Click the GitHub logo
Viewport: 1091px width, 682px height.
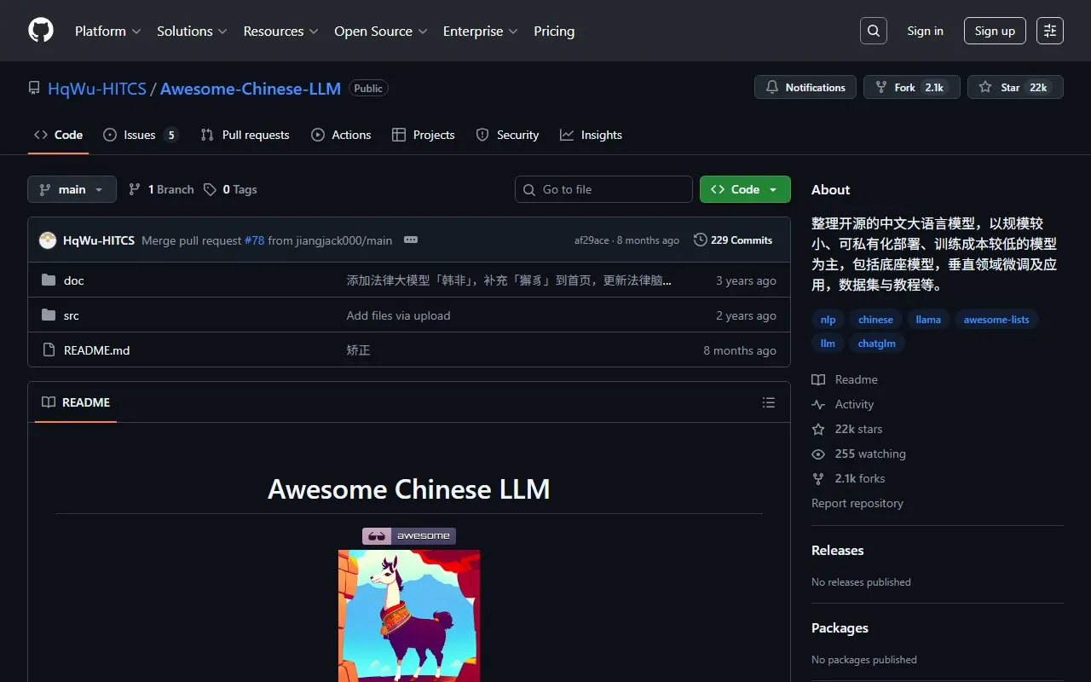40,31
